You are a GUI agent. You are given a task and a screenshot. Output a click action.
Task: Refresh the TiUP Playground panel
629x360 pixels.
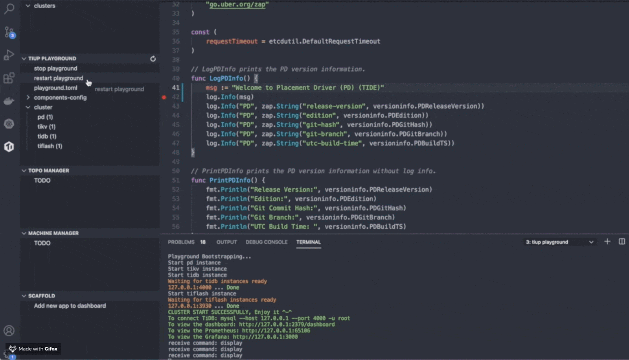153,59
